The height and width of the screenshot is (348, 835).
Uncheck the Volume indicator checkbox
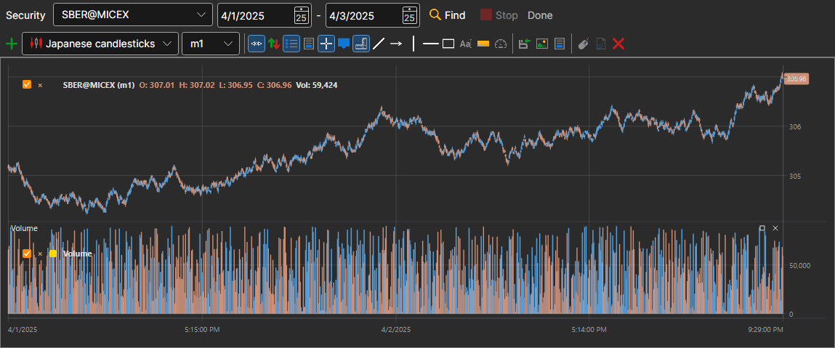[x=27, y=254]
